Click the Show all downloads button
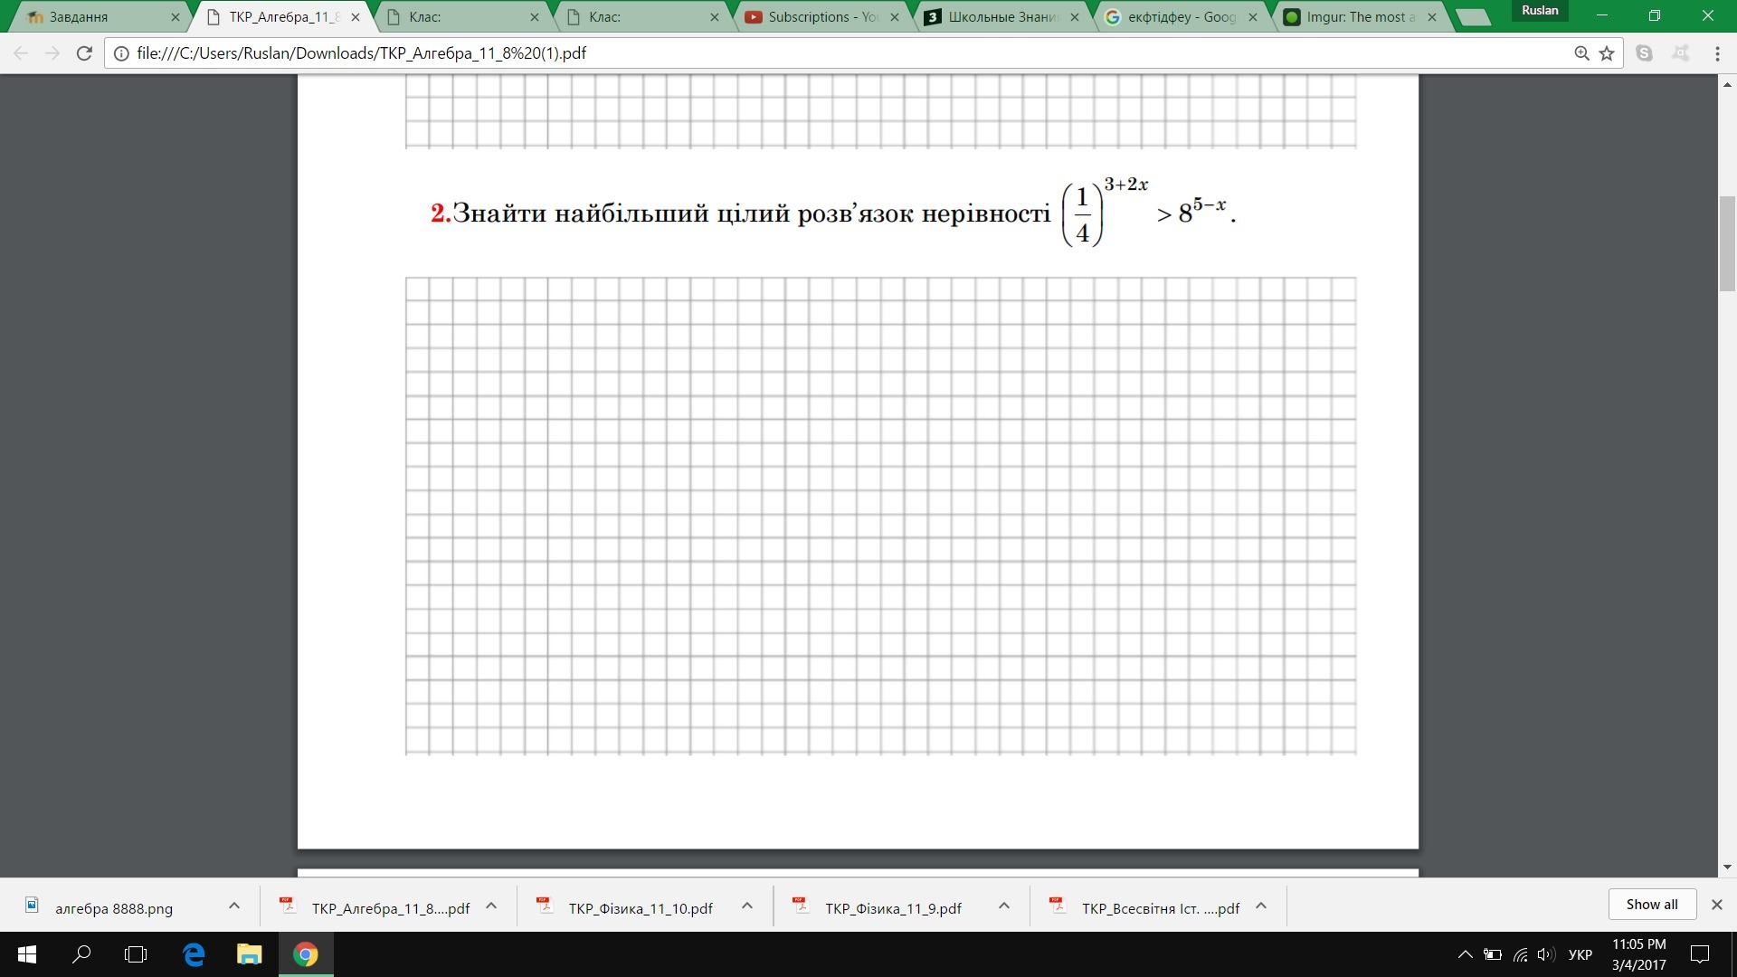The image size is (1737, 977). [1651, 904]
